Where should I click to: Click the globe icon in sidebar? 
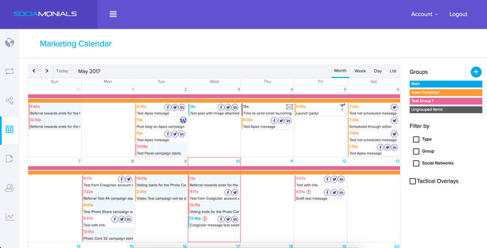[x=9, y=42]
